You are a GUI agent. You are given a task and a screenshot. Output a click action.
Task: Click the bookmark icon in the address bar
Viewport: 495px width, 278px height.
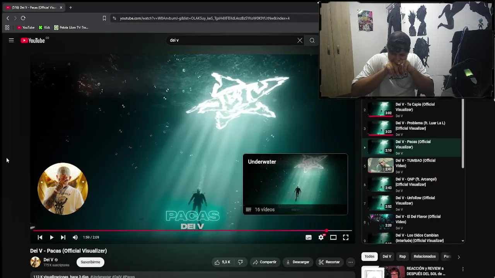(104, 18)
